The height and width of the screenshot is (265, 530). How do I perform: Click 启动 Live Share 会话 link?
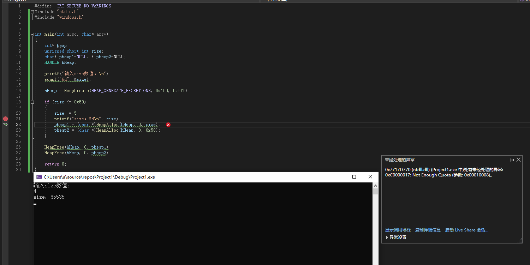[x=467, y=230]
